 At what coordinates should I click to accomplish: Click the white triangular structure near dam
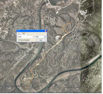click(57, 12)
